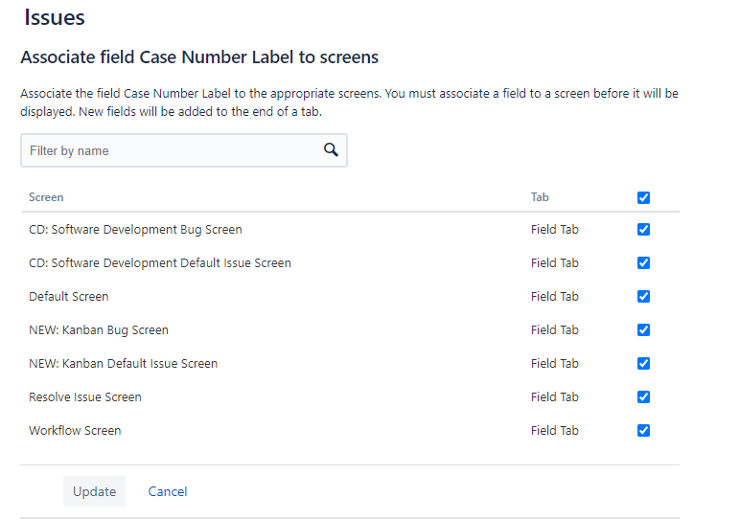Select the Workflow Screen row name
This screenshot has height=520, width=740.
[75, 430]
